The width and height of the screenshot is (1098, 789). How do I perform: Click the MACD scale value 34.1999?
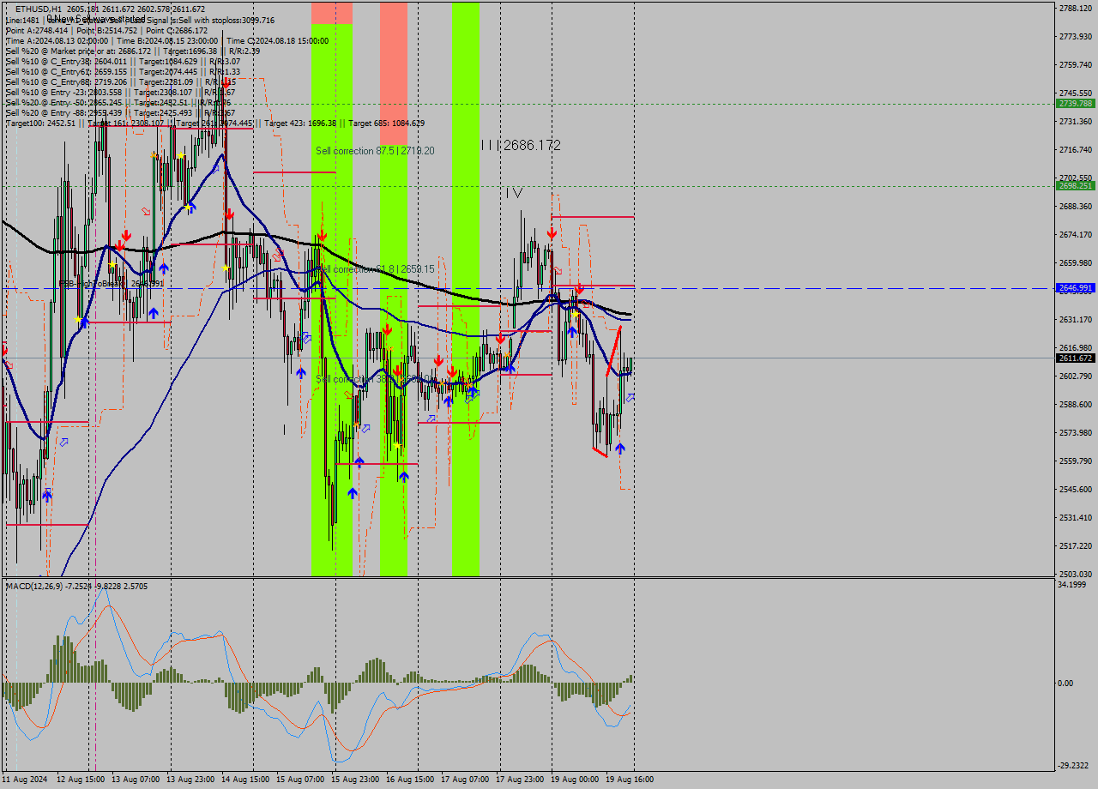coord(1072,585)
